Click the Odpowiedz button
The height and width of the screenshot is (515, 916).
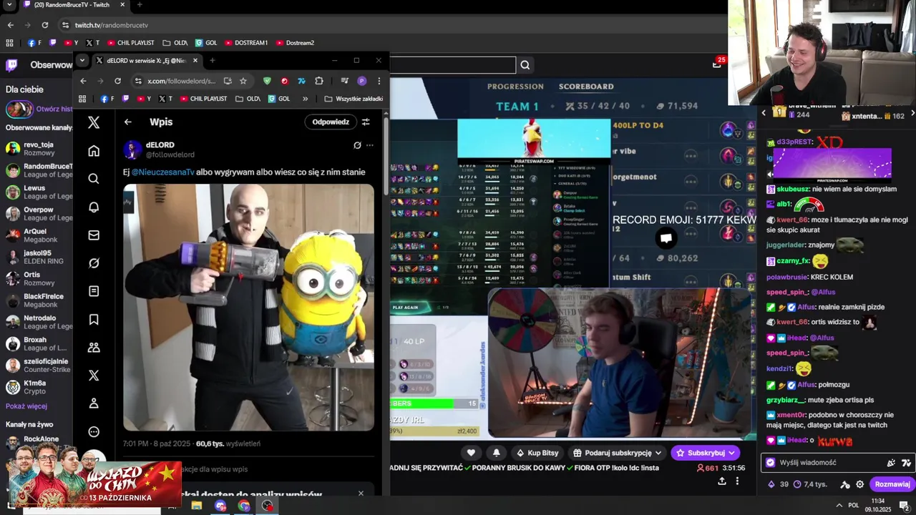(x=331, y=122)
